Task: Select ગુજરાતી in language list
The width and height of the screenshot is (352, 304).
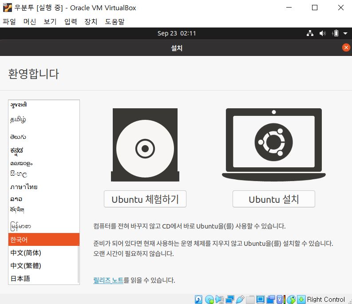Action: (43, 105)
